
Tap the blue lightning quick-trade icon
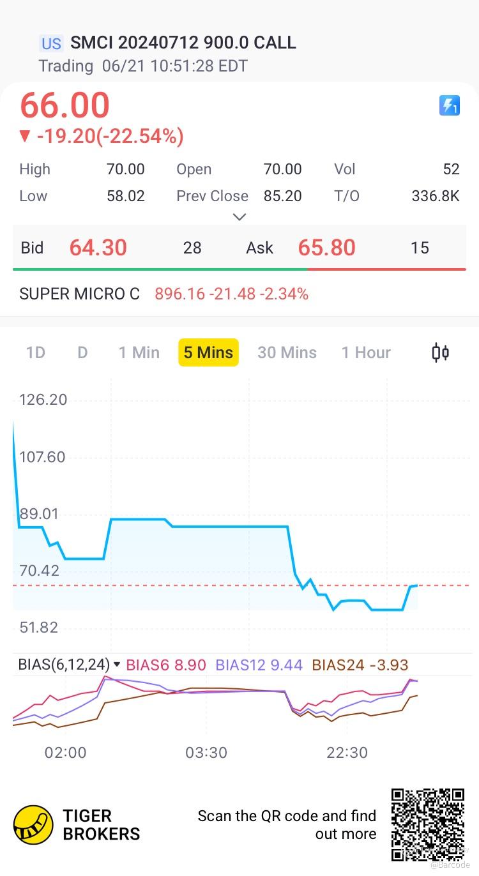pyautogui.click(x=450, y=105)
